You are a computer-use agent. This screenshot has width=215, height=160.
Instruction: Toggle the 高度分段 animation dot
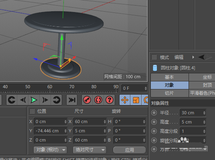154,131
